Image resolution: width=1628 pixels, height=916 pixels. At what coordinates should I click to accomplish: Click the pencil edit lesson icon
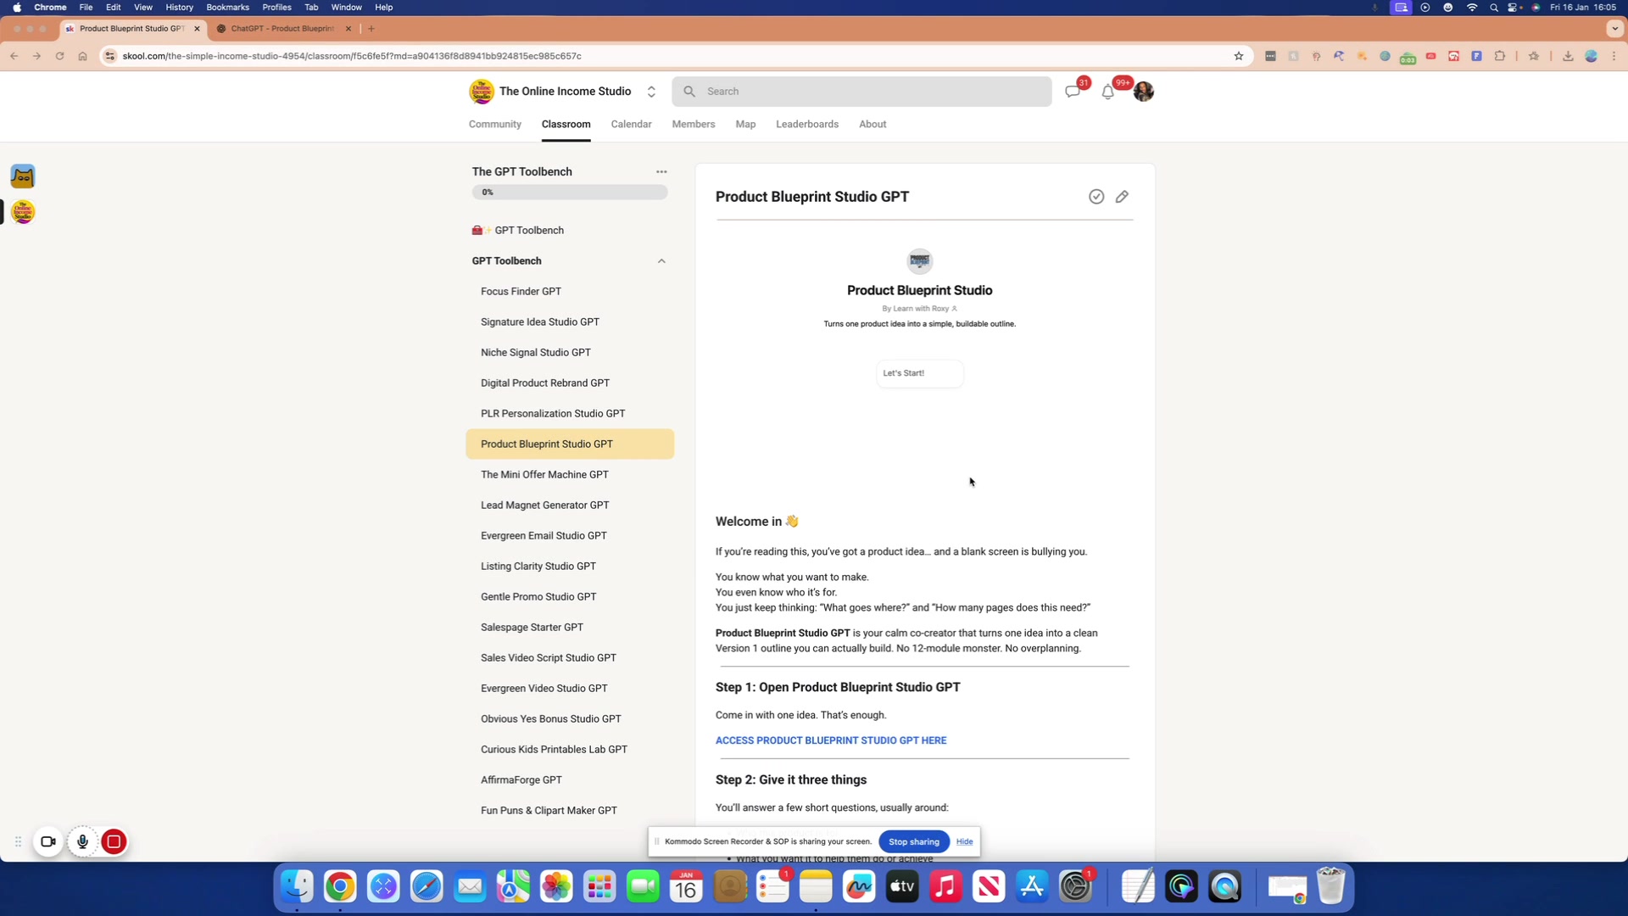pyautogui.click(x=1122, y=197)
